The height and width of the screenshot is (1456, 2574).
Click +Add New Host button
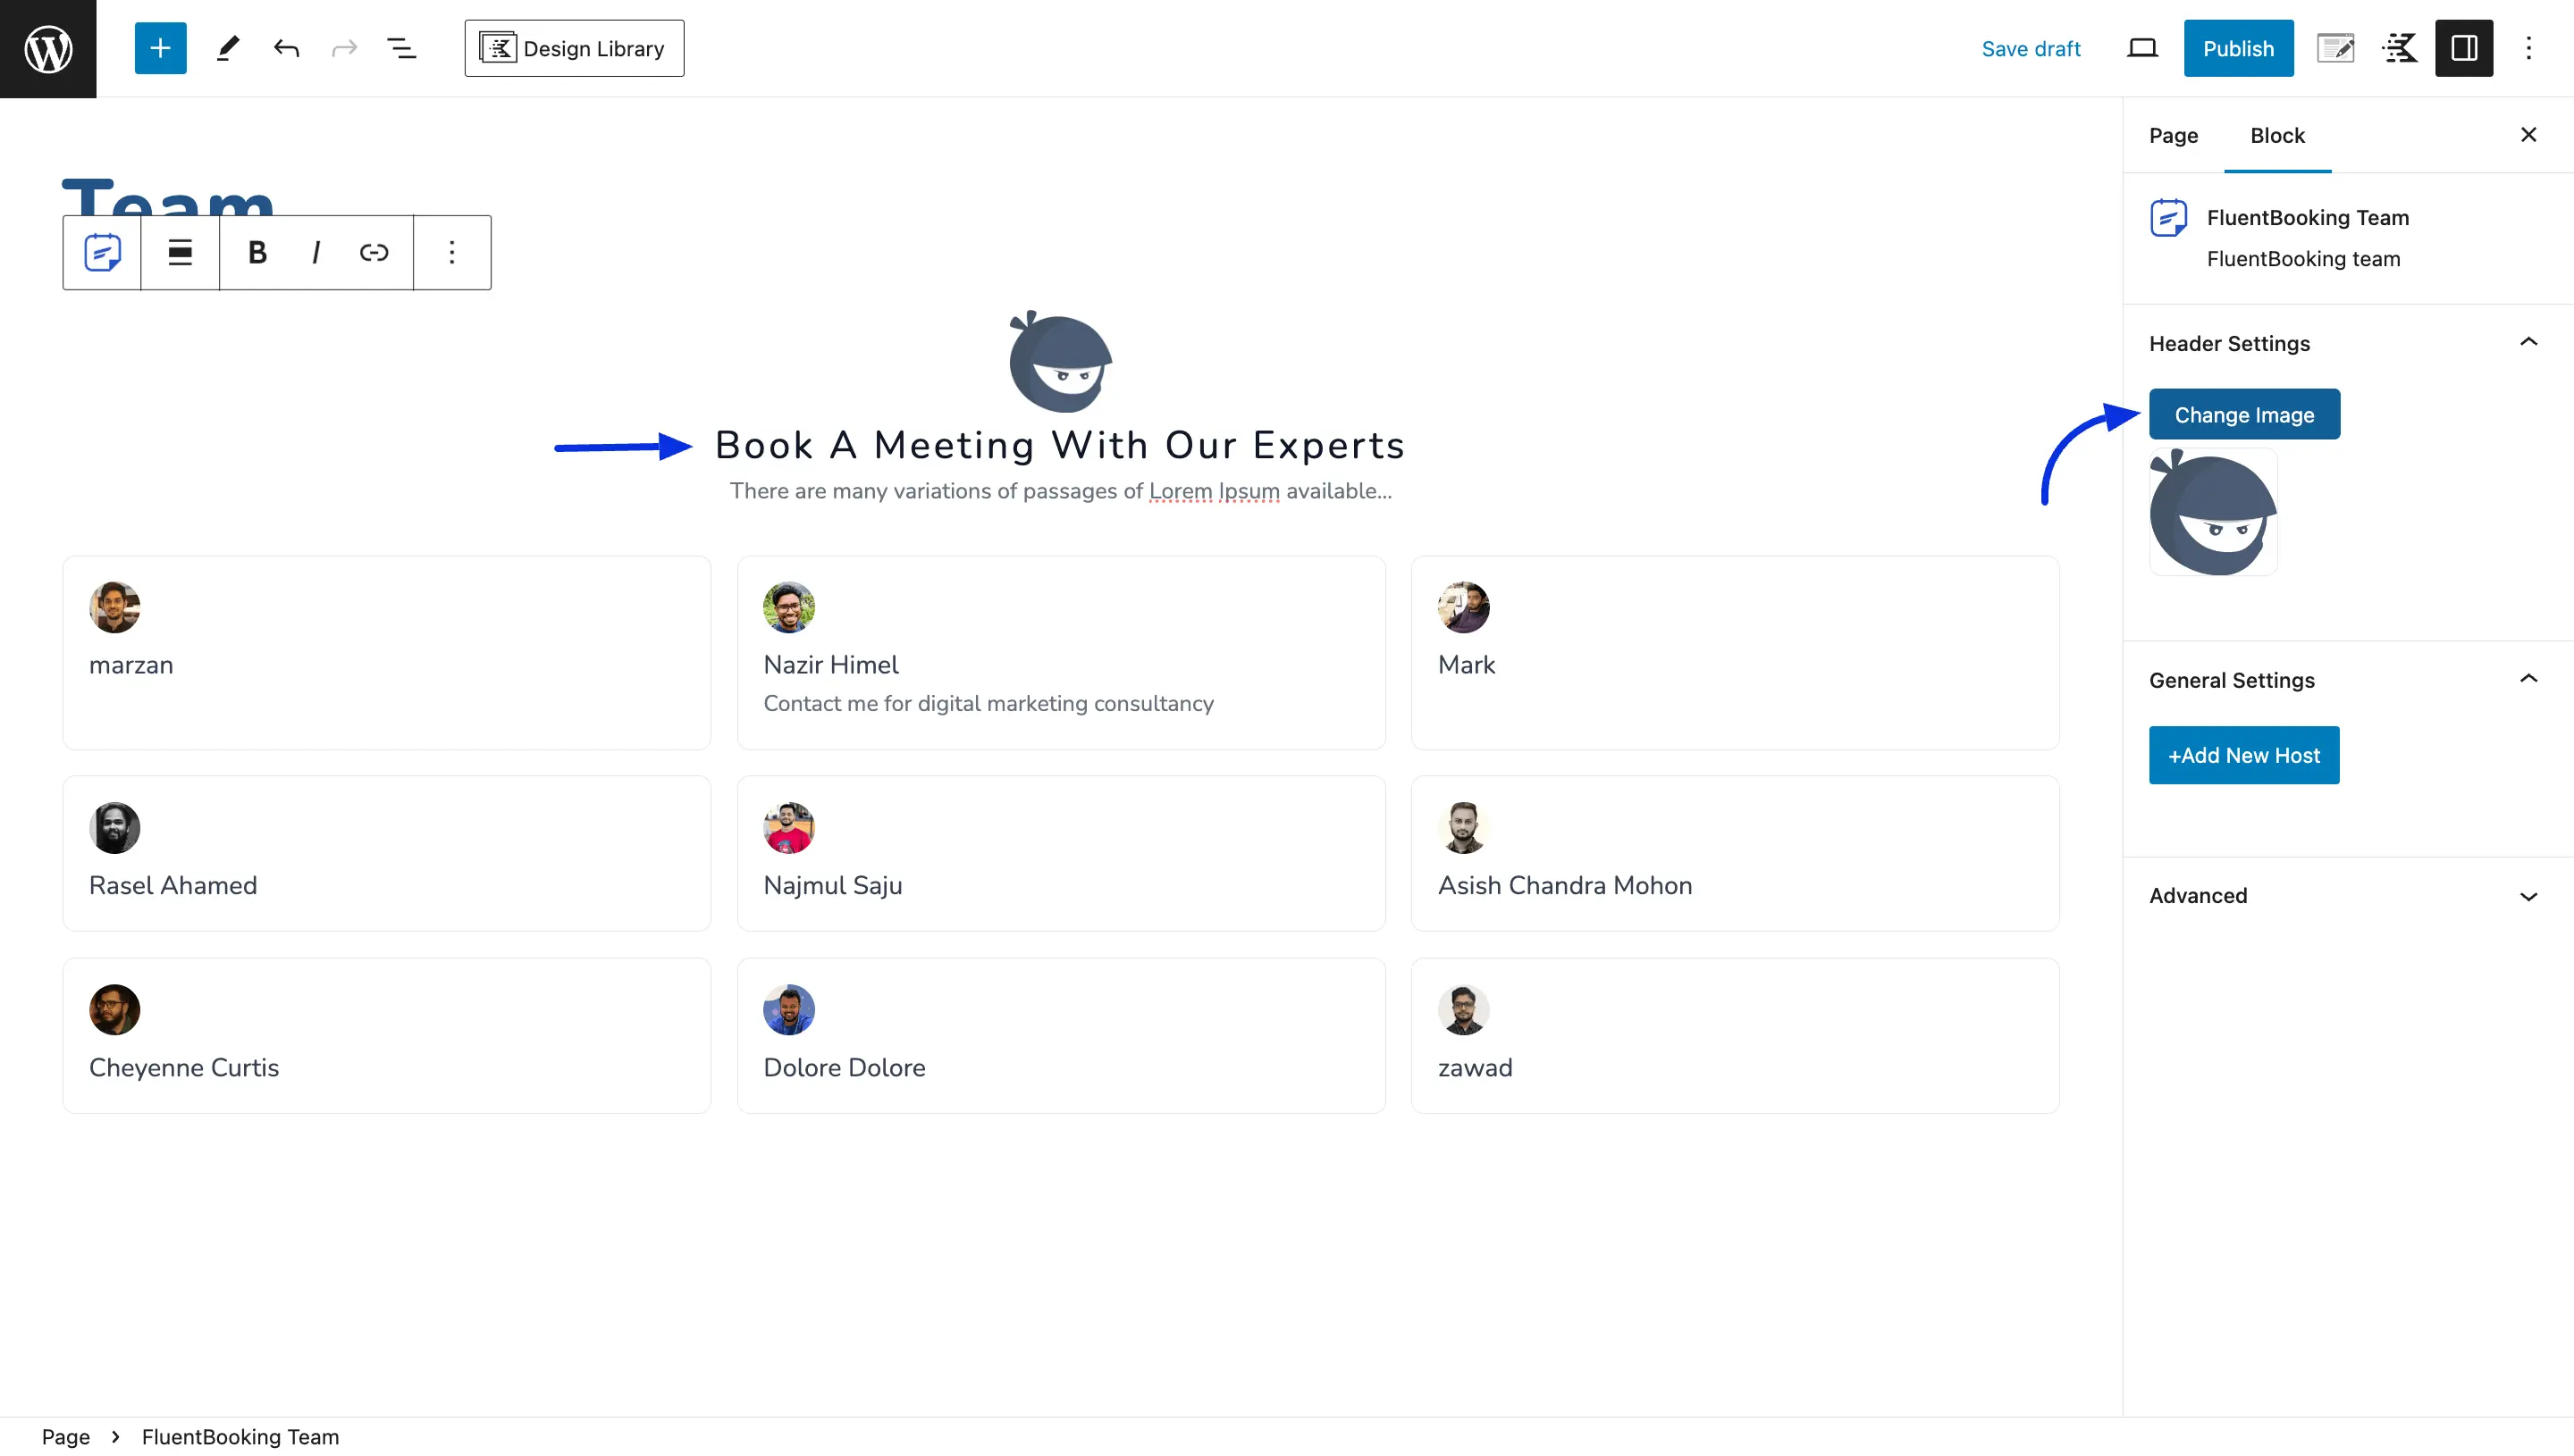[2244, 755]
